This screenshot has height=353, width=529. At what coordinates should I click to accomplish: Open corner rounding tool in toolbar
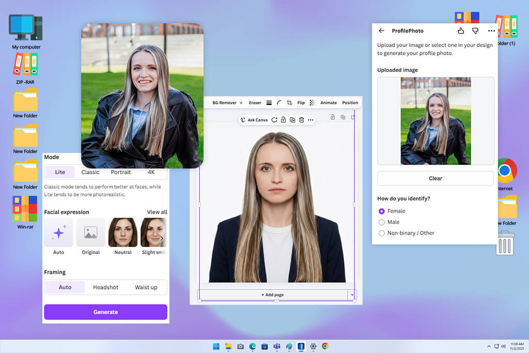click(x=279, y=103)
